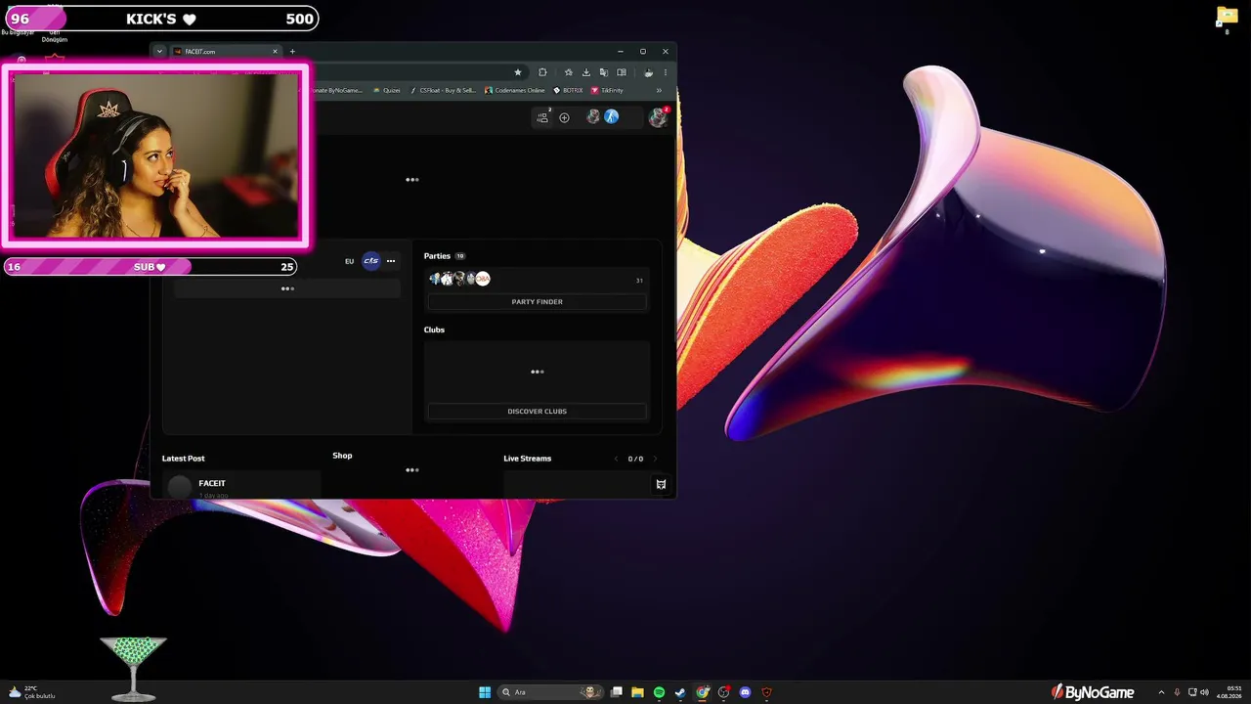
Task: Open the weather widget on the taskbar
Action: click(31, 692)
